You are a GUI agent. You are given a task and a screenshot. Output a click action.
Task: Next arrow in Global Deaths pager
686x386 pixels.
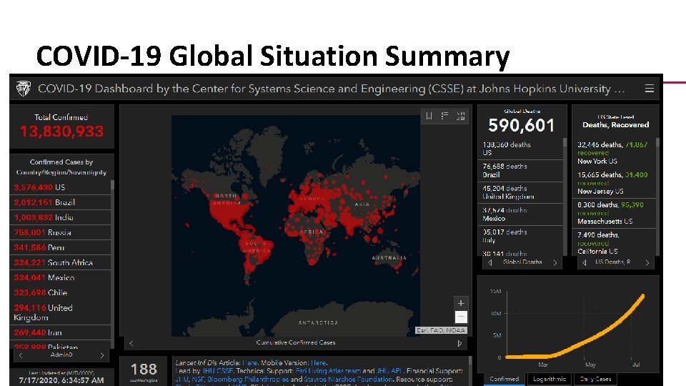point(555,262)
